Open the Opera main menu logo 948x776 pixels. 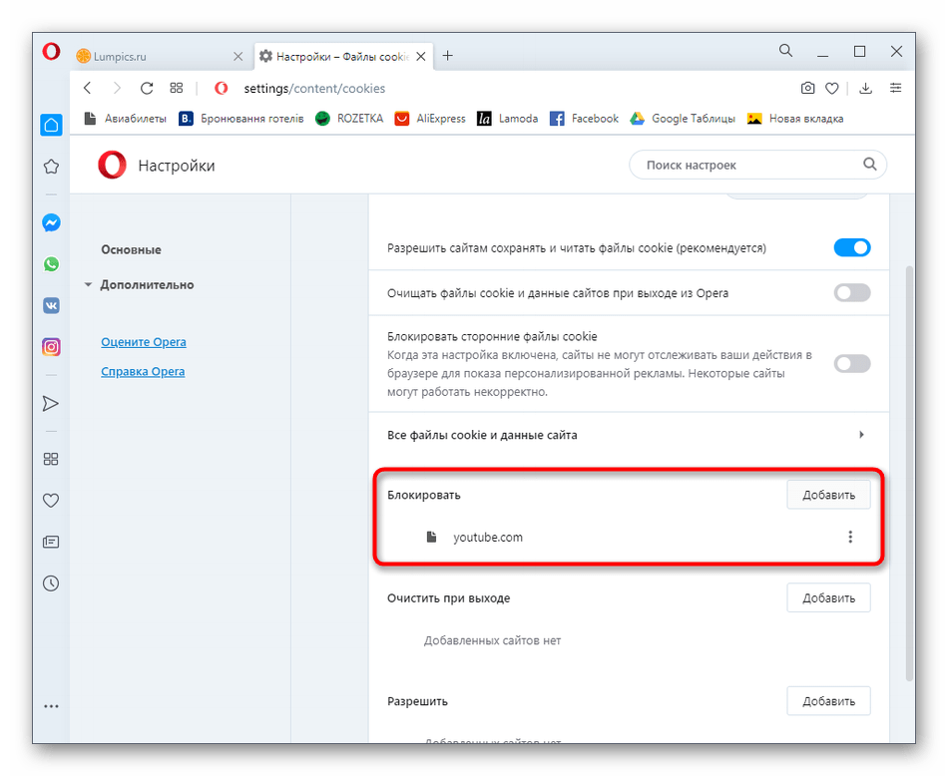point(51,52)
